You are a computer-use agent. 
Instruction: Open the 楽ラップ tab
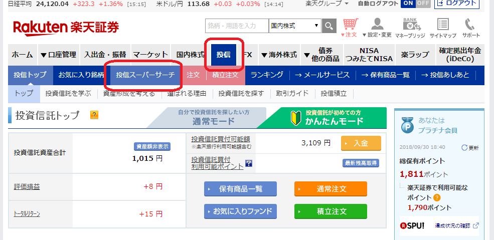(415, 55)
